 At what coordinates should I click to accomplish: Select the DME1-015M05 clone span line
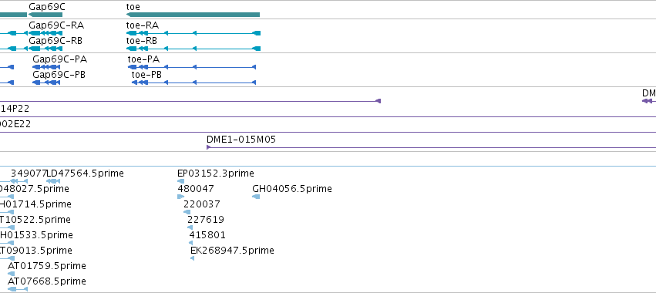(x=432, y=147)
